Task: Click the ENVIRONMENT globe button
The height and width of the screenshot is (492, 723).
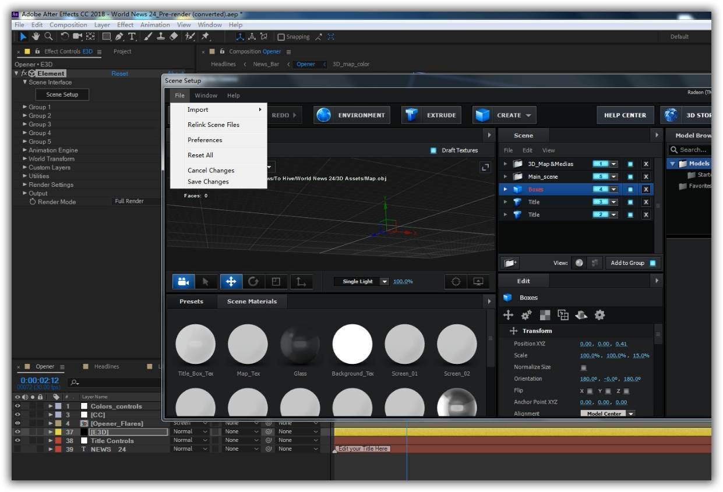Action: coord(352,115)
